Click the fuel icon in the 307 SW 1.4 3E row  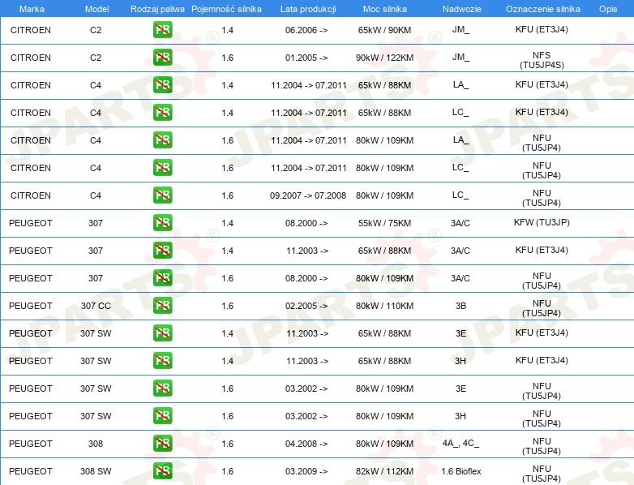162,333
